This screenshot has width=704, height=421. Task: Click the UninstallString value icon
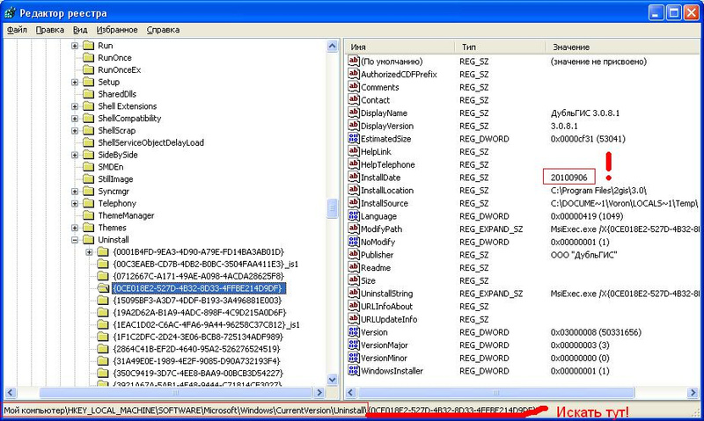click(355, 293)
